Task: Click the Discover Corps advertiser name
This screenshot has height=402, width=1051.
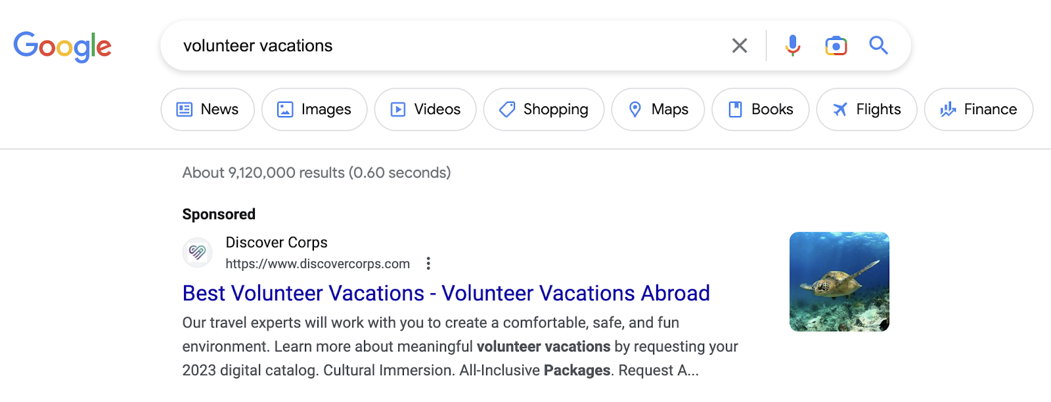Action: click(x=277, y=243)
